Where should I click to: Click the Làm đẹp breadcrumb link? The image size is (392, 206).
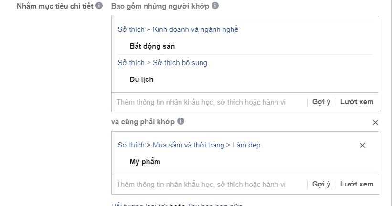click(246, 145)
